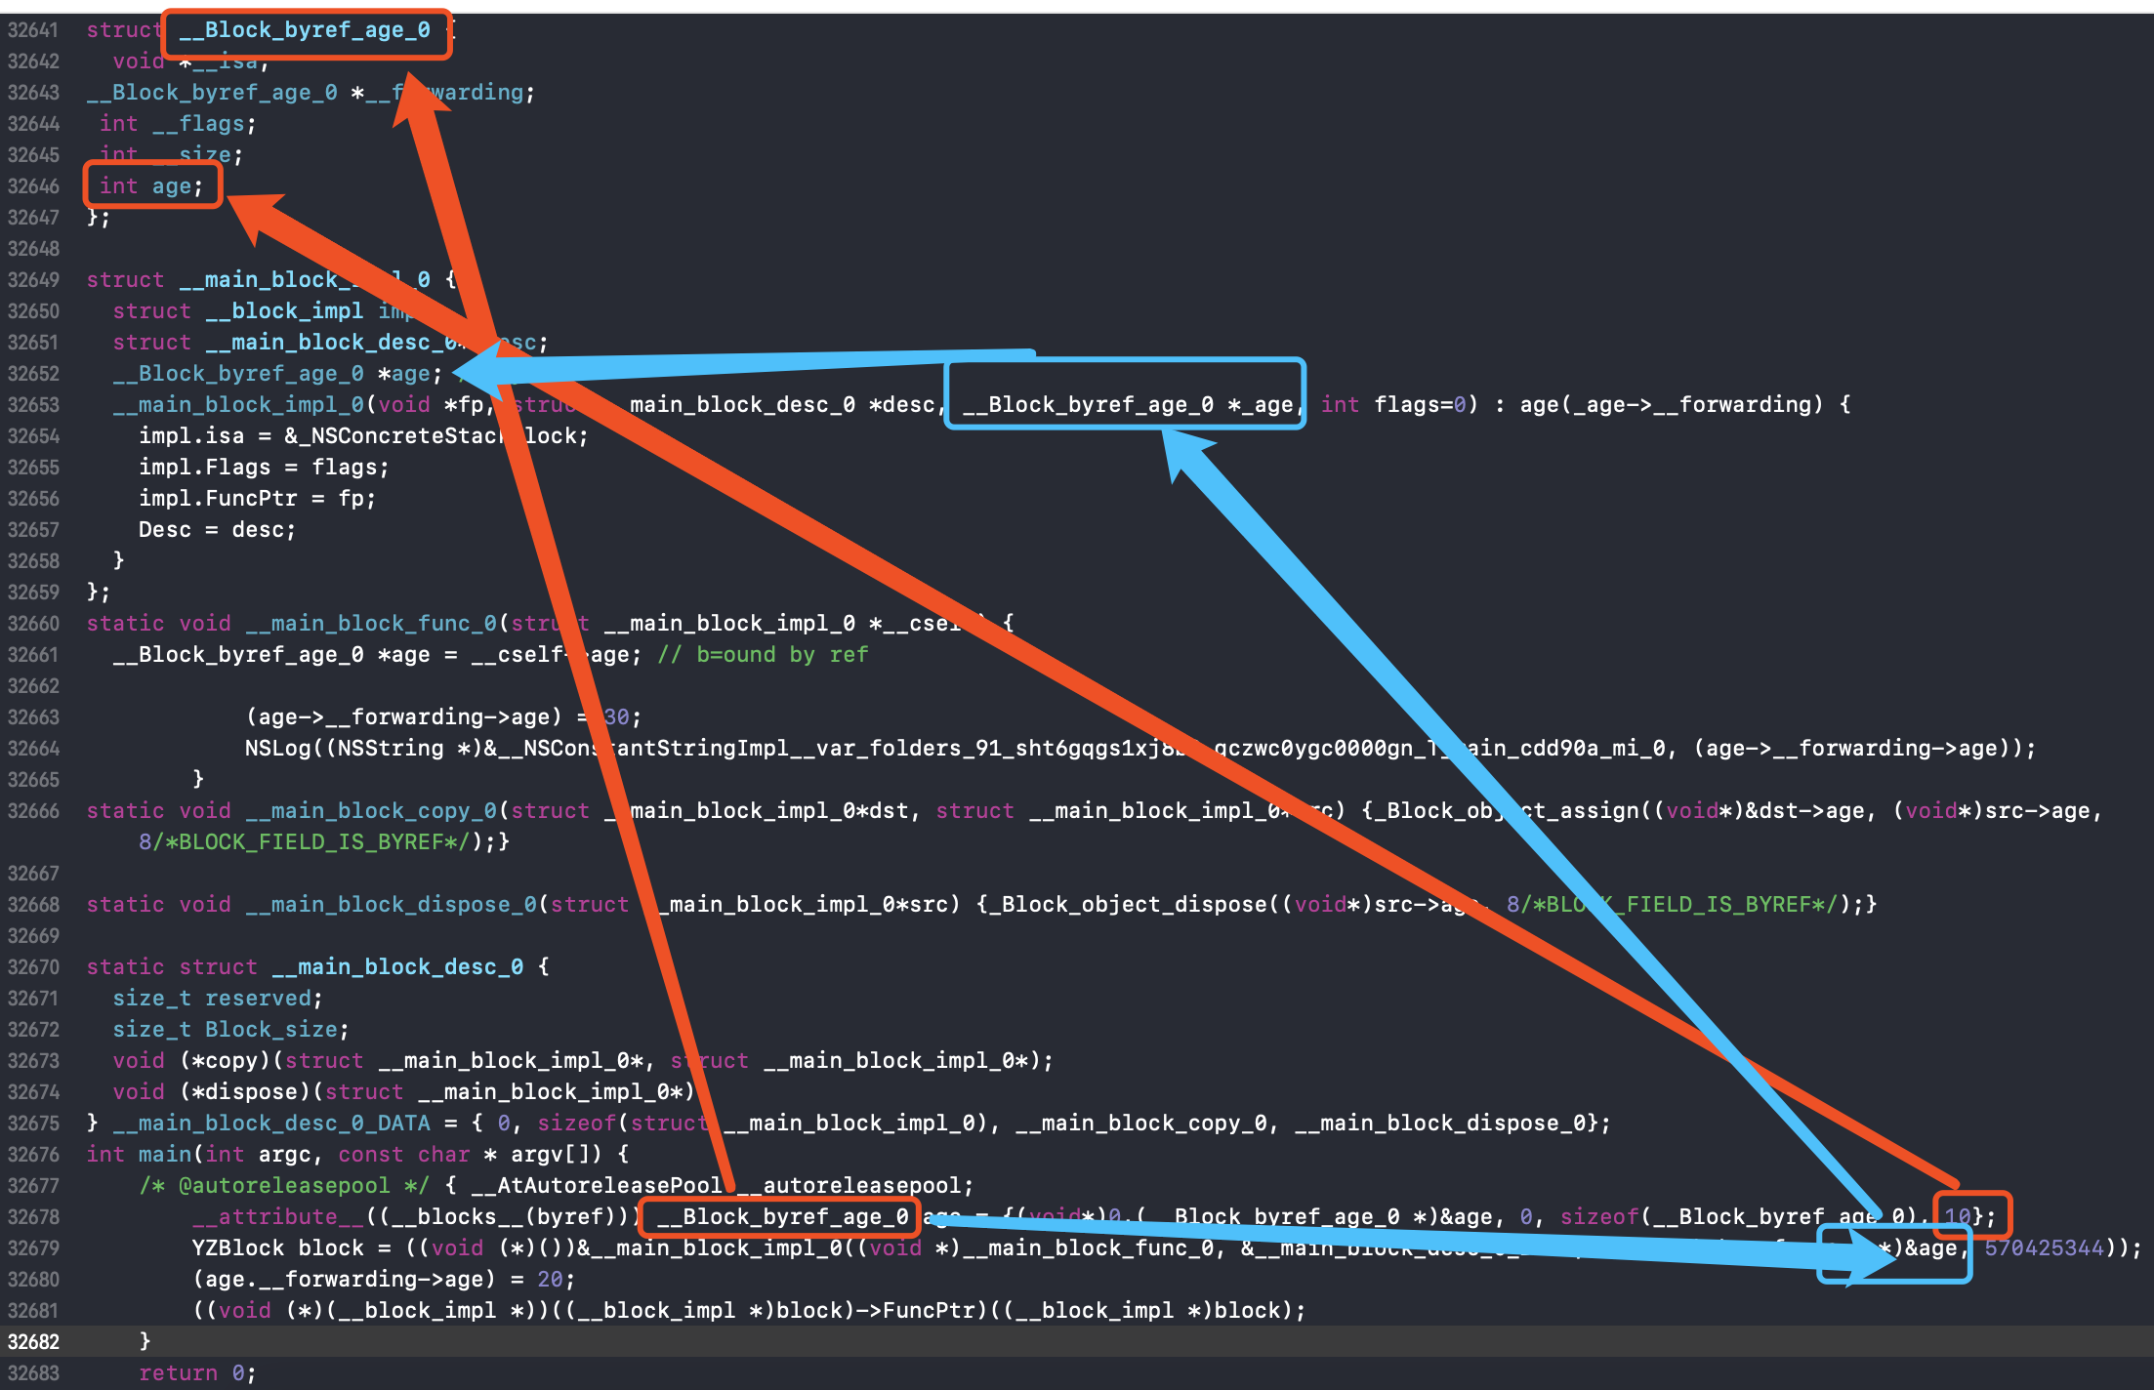Click "__main_block_func_0" on line 32660
Screen dimensions: 2154x1390
tap(371, 624)
